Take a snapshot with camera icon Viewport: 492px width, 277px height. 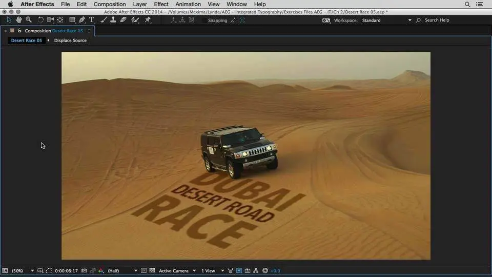click(x=84, y=271)
